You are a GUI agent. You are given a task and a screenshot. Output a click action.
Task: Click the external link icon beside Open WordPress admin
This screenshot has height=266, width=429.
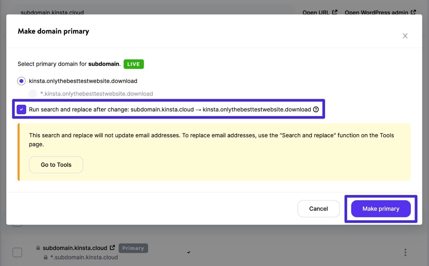pos(414,12)
